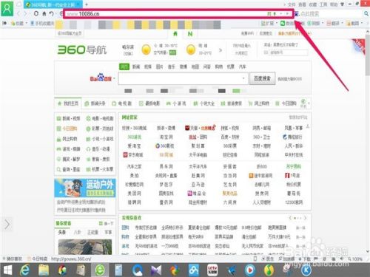Select the 图片 search type

pyautogui.click(x=159, y=66)
